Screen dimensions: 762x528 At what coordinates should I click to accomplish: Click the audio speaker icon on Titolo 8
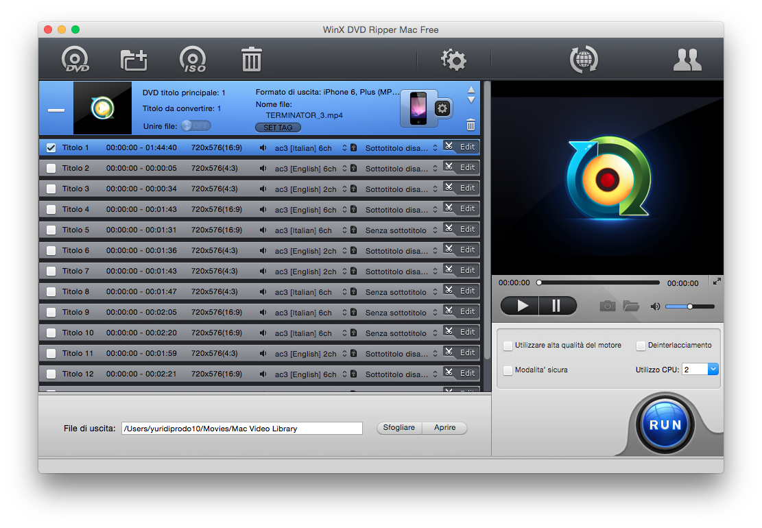pos(263,291)
